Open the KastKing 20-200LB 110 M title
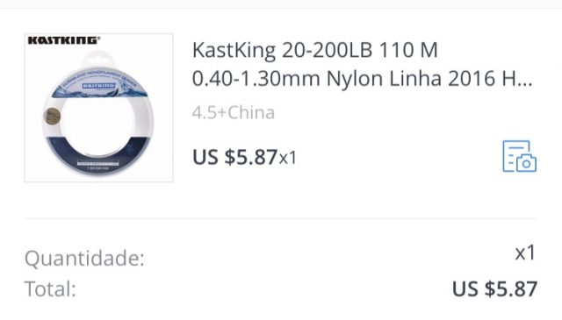 pyautogui.click(x=314, y=50)
